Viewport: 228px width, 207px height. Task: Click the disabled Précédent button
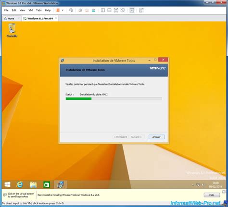(x=120, y=137)
